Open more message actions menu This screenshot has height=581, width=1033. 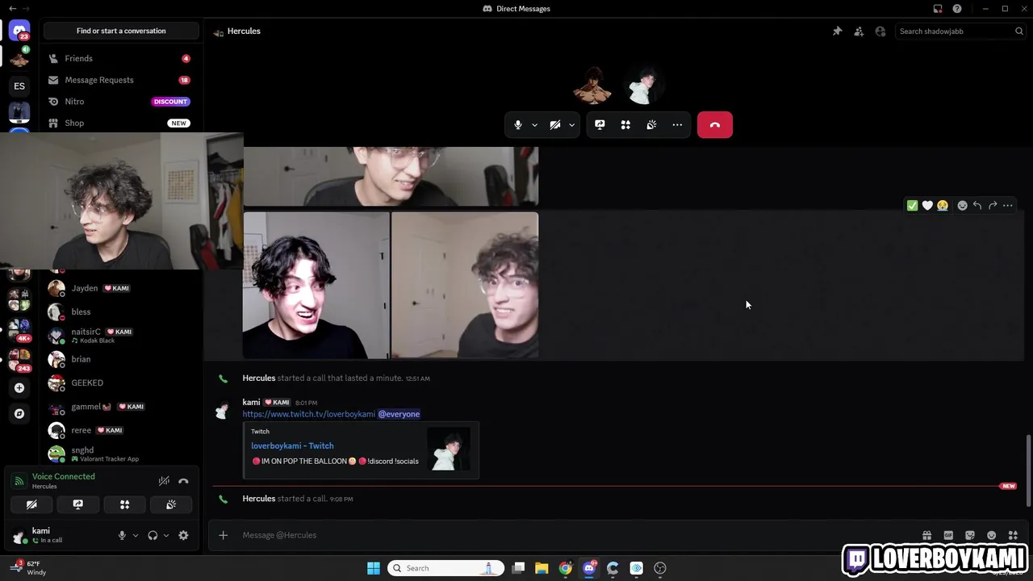point(1008,206)
